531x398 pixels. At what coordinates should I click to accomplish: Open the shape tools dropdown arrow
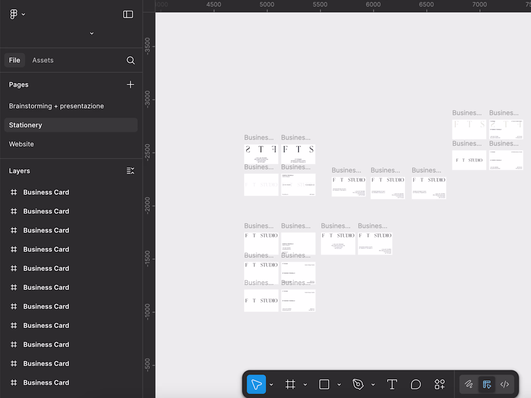[339, 384]
